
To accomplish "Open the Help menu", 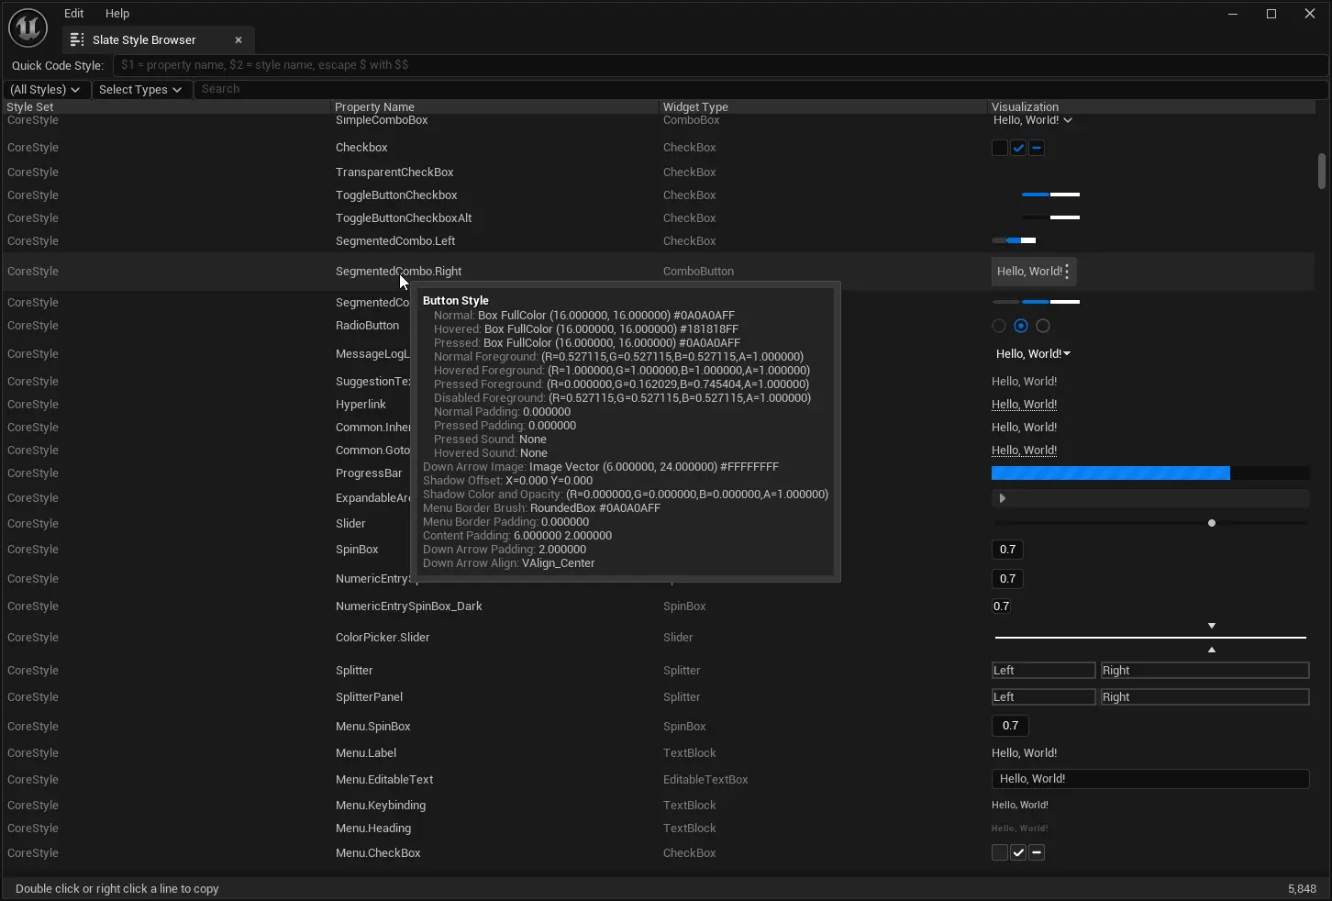I will [117, 14].
